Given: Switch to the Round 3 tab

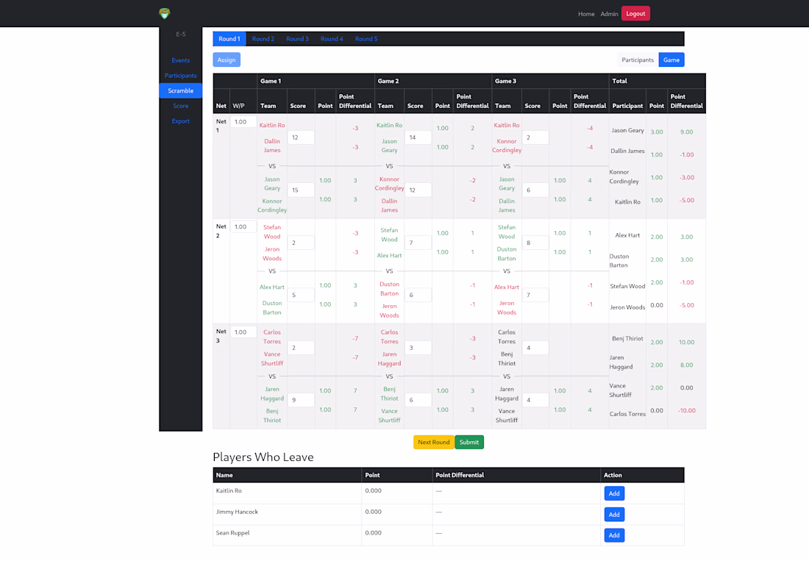Looking at the screenshot, I should 297,39.
